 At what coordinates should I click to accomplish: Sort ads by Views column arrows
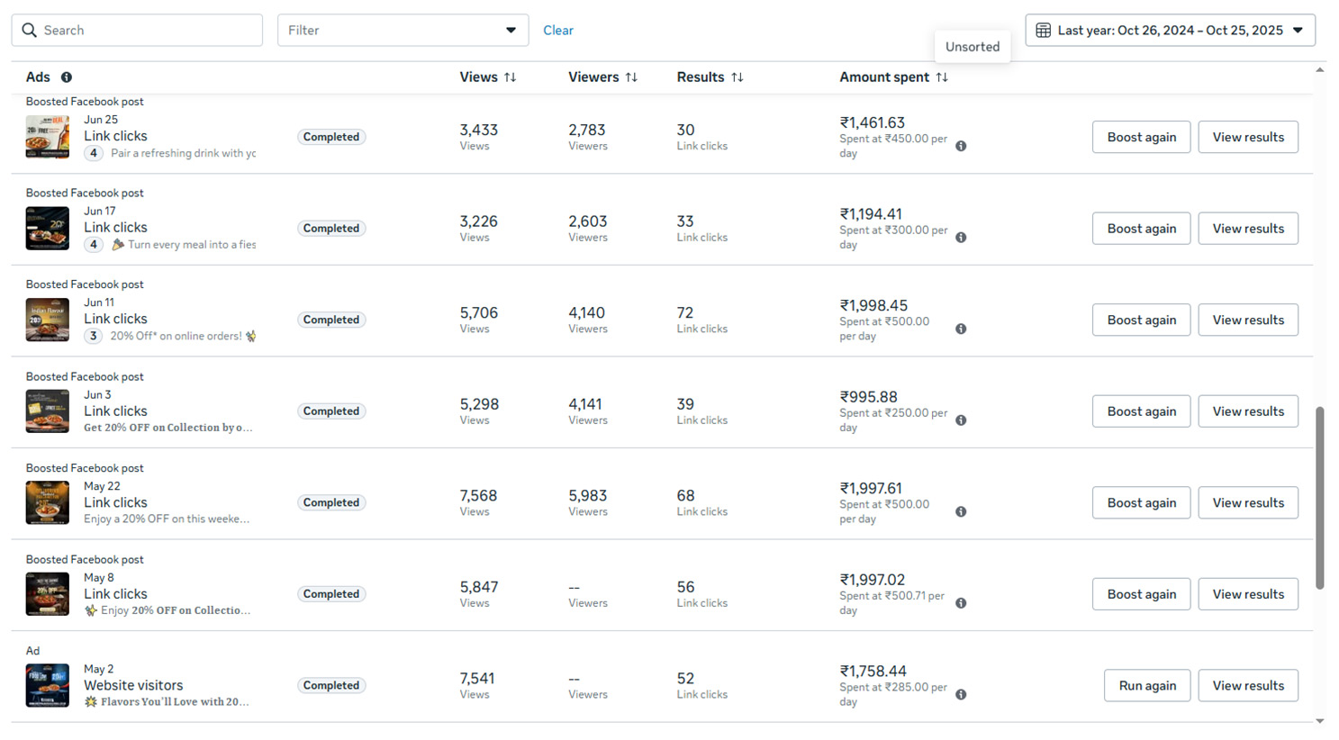(510, 77)
